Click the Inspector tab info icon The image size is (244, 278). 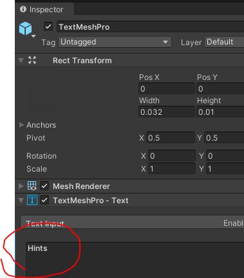tap(23, 9)
